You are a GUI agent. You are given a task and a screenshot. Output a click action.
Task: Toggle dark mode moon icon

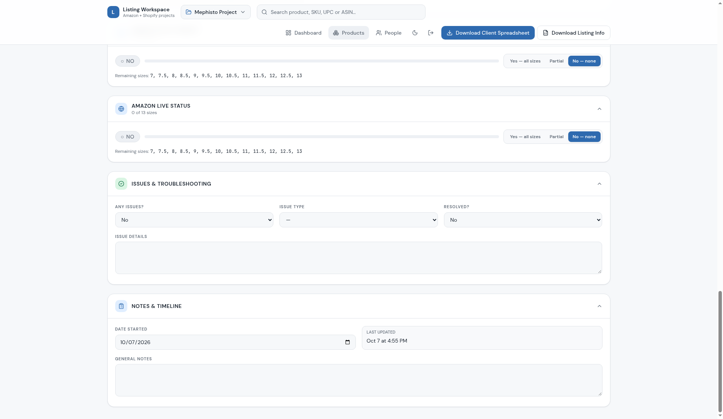click(x=415, y=33)
